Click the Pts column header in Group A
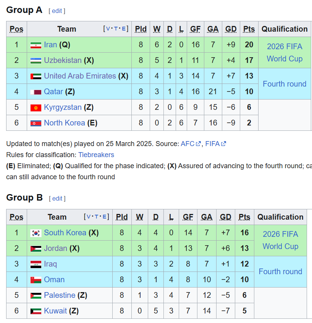Viewport: 312px width, 323px height. tap(249, 29)
